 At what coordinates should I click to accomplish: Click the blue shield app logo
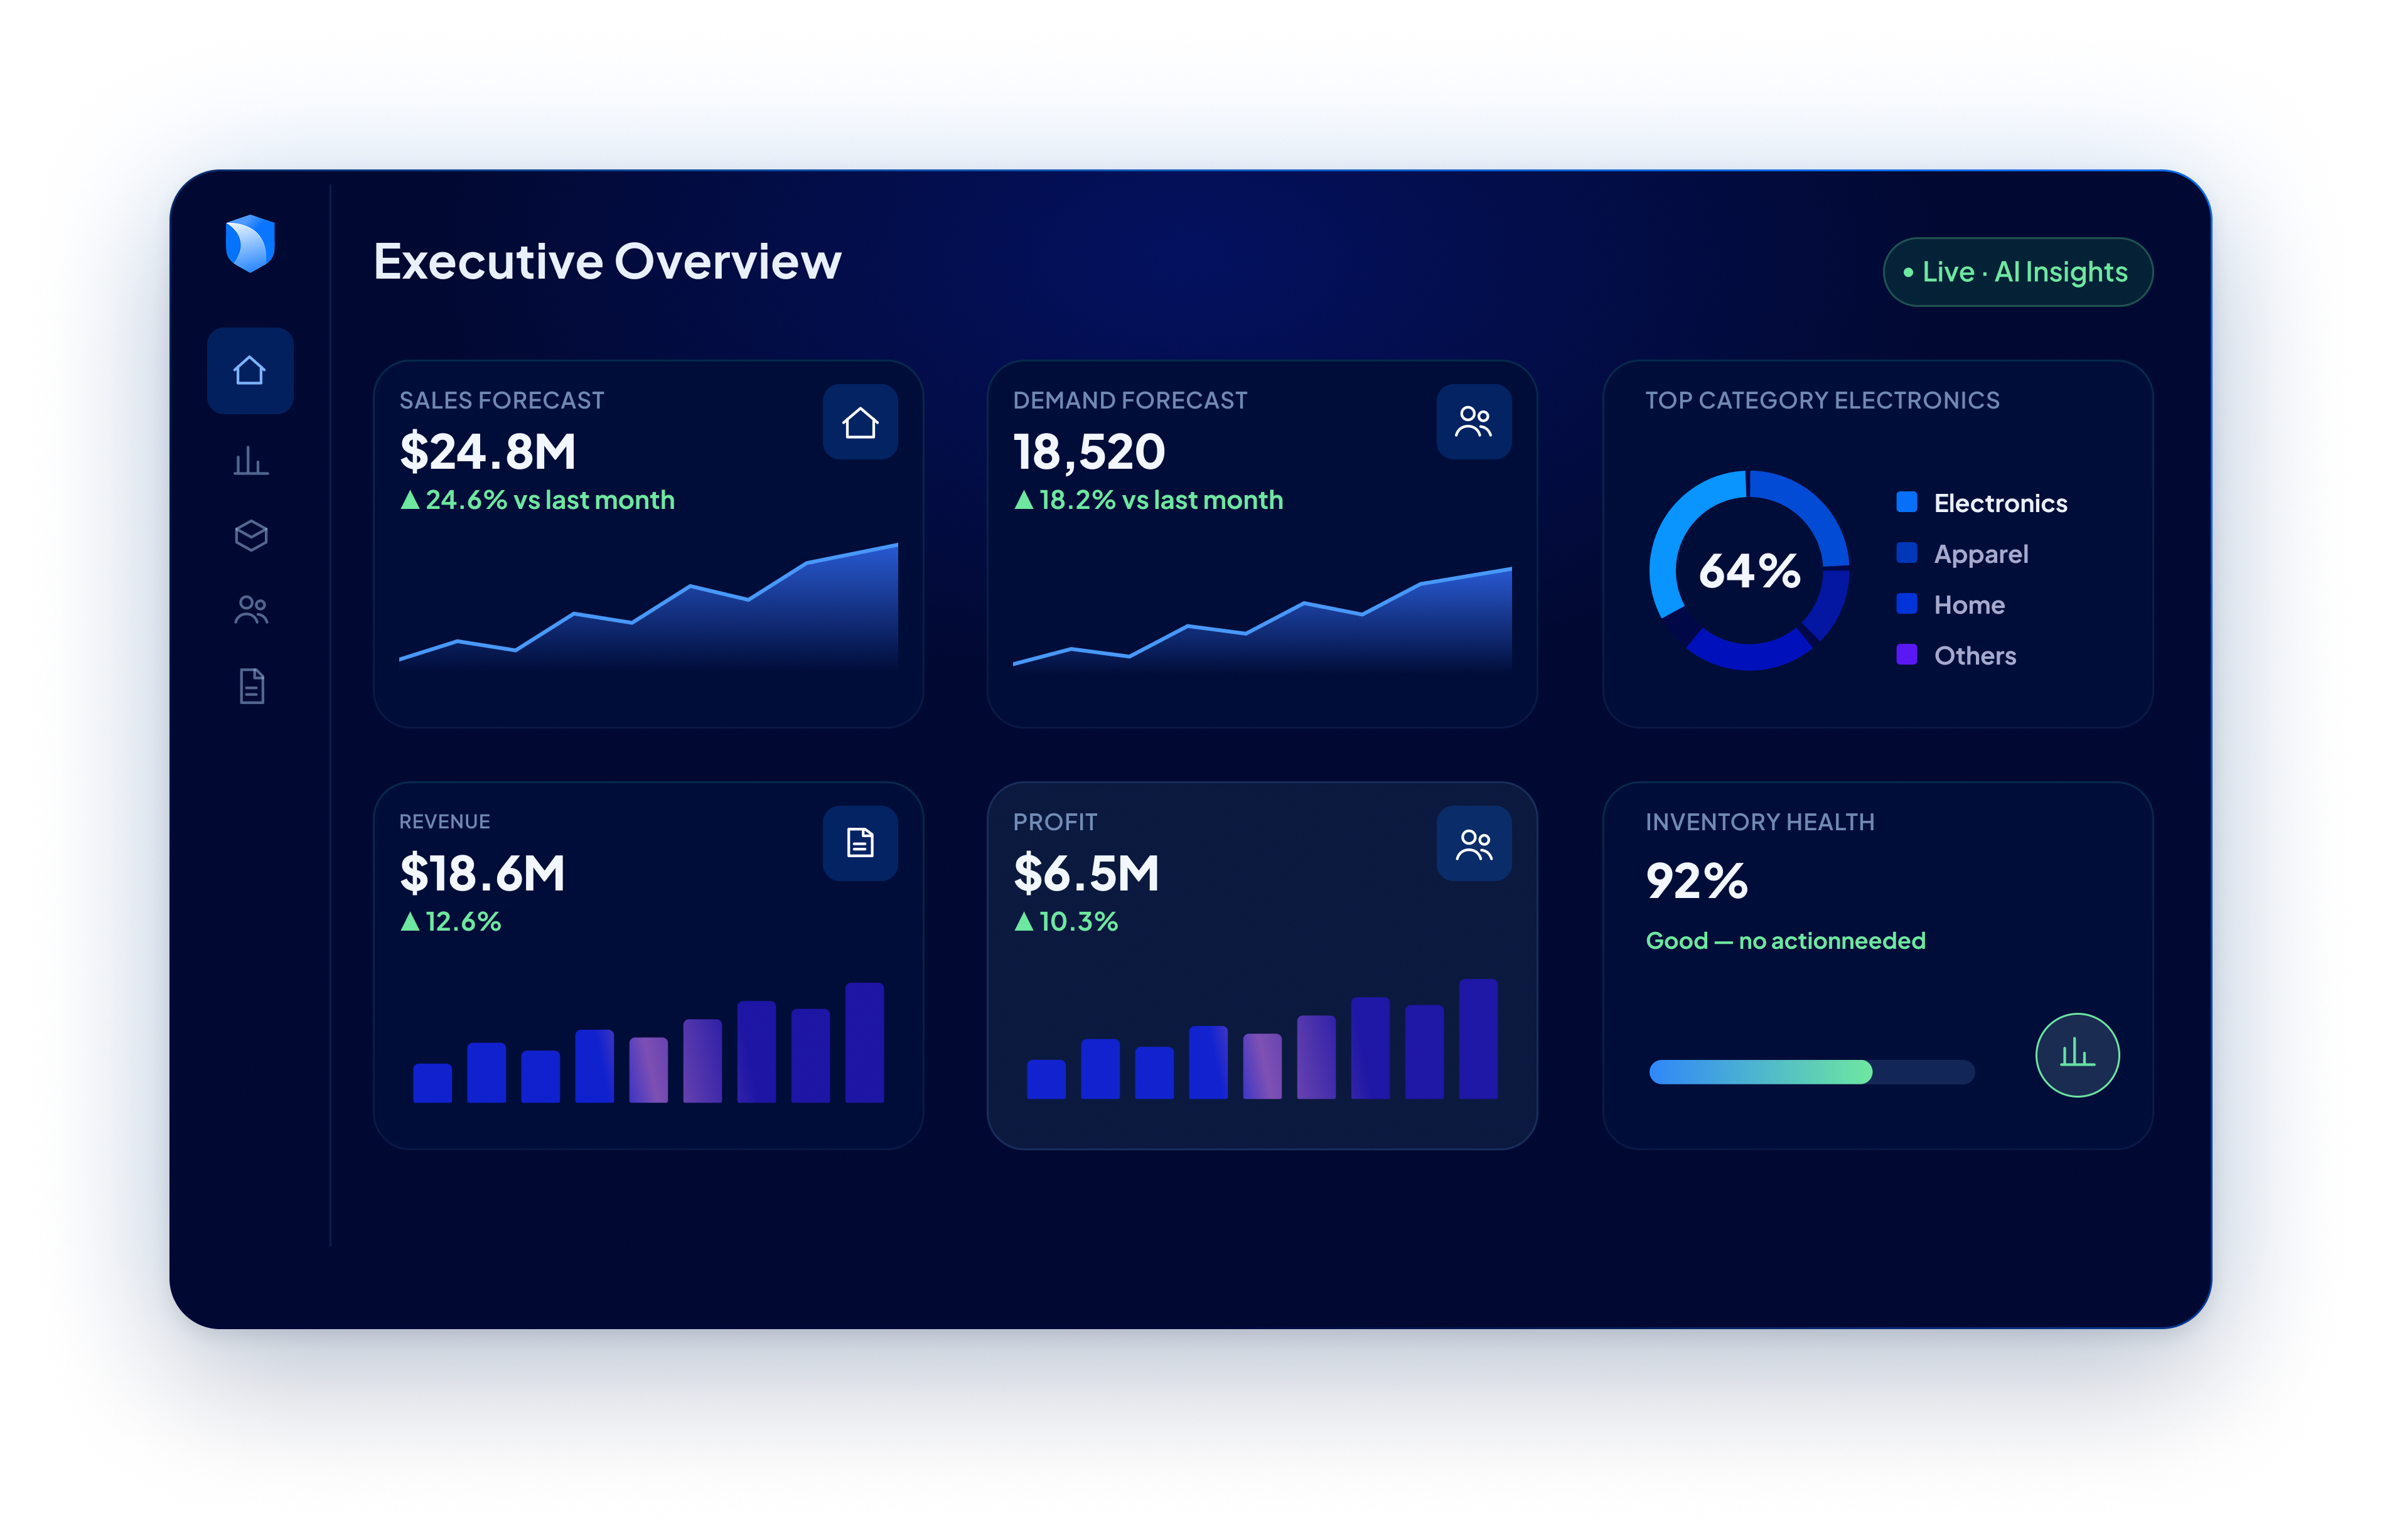point(250,243)
